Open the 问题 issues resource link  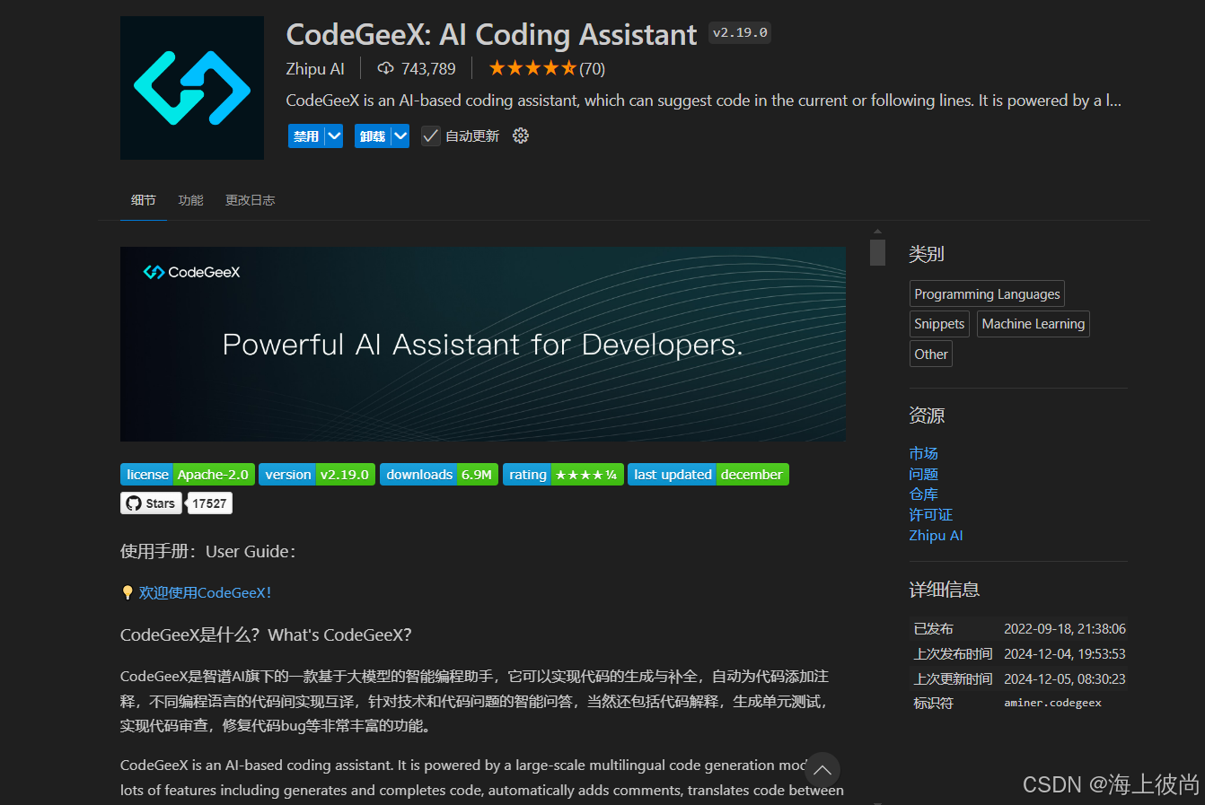pos(923,475)
